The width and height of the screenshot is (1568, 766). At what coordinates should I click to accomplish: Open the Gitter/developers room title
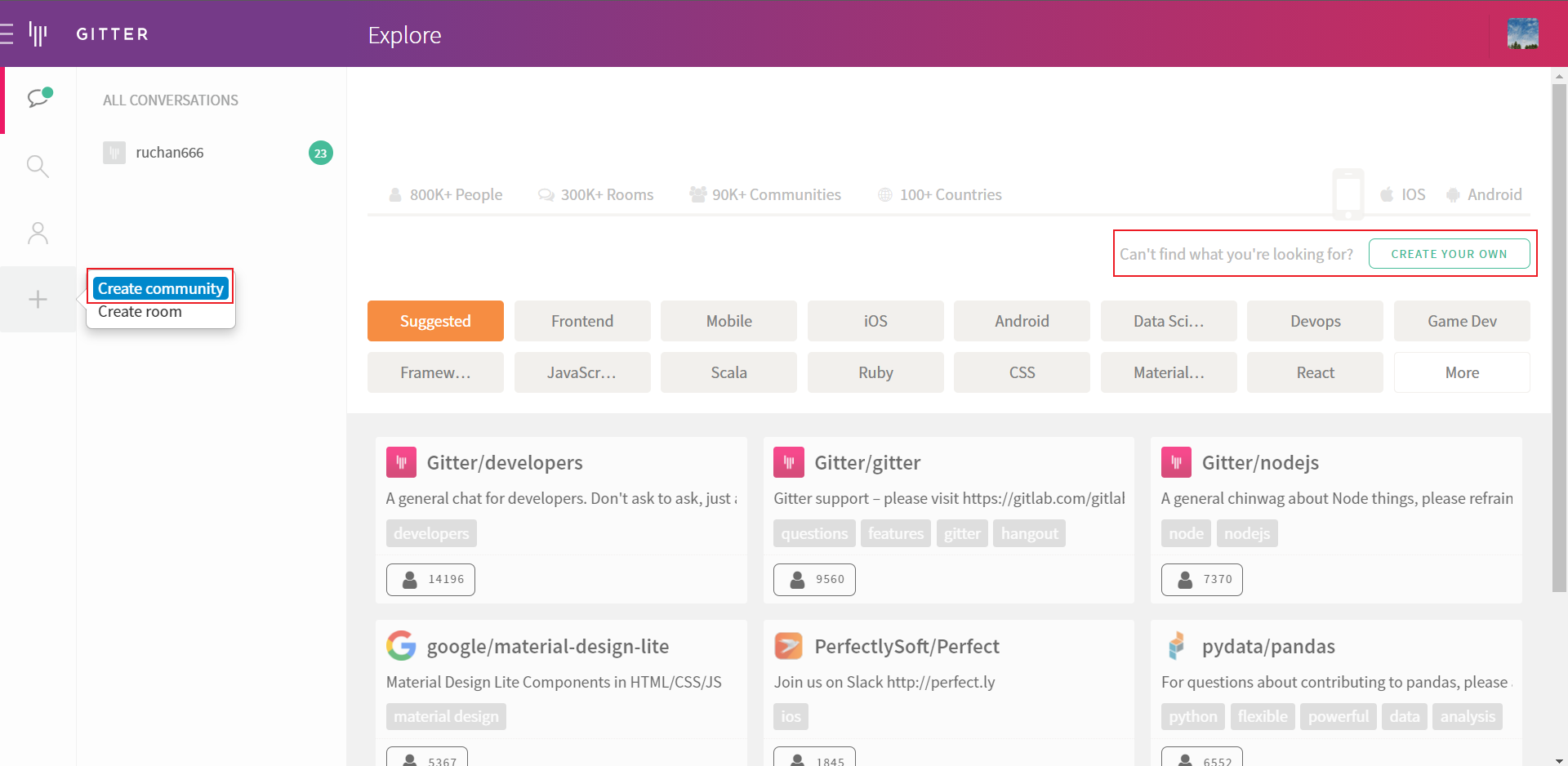(505, 462)
